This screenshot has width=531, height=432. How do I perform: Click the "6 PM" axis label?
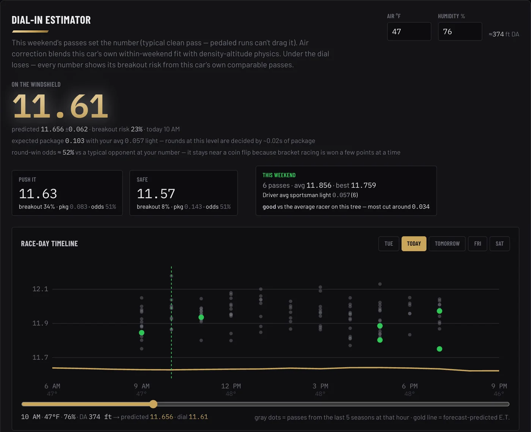pos(410,386)
